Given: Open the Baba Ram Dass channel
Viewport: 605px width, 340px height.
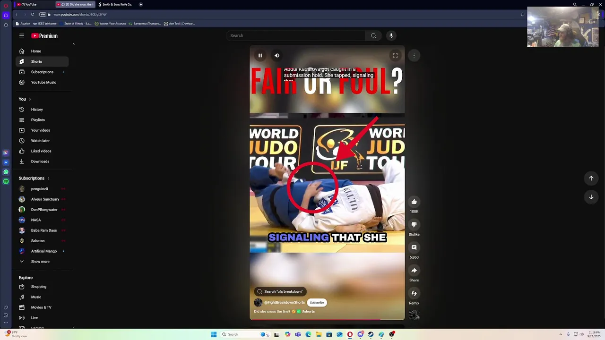Looking at the screenshot, I should coord(42,230).
